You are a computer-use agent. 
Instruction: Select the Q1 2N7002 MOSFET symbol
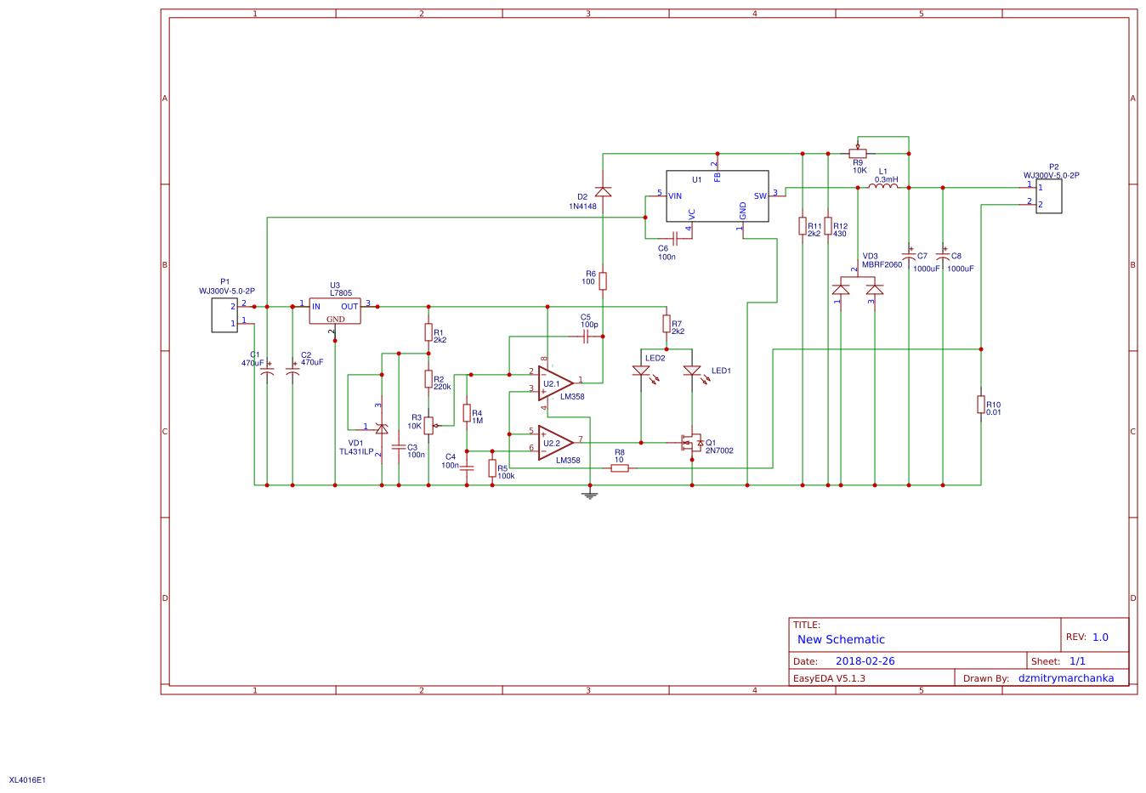point(692,443)
